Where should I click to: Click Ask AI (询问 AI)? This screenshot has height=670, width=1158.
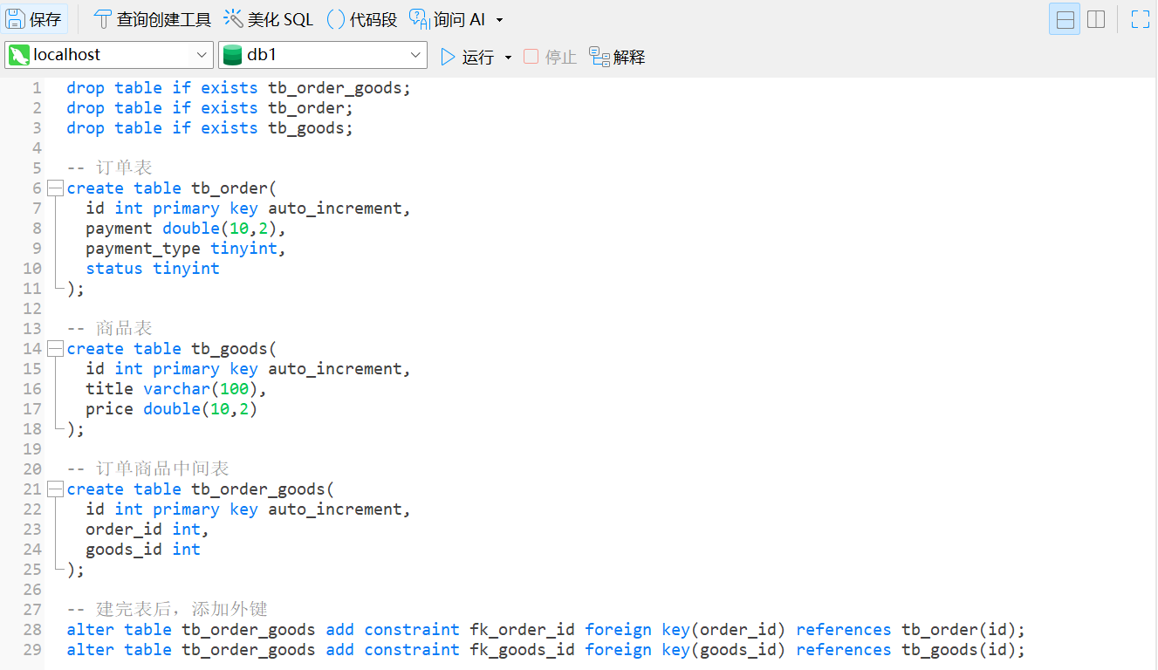coord(447,19)
